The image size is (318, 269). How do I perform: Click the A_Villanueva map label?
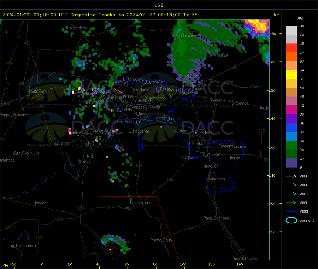(x=184, y=35)
